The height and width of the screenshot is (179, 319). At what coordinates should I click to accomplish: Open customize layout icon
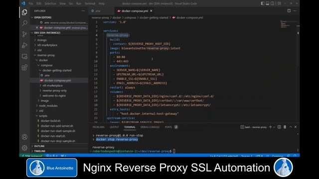[279, 3]
